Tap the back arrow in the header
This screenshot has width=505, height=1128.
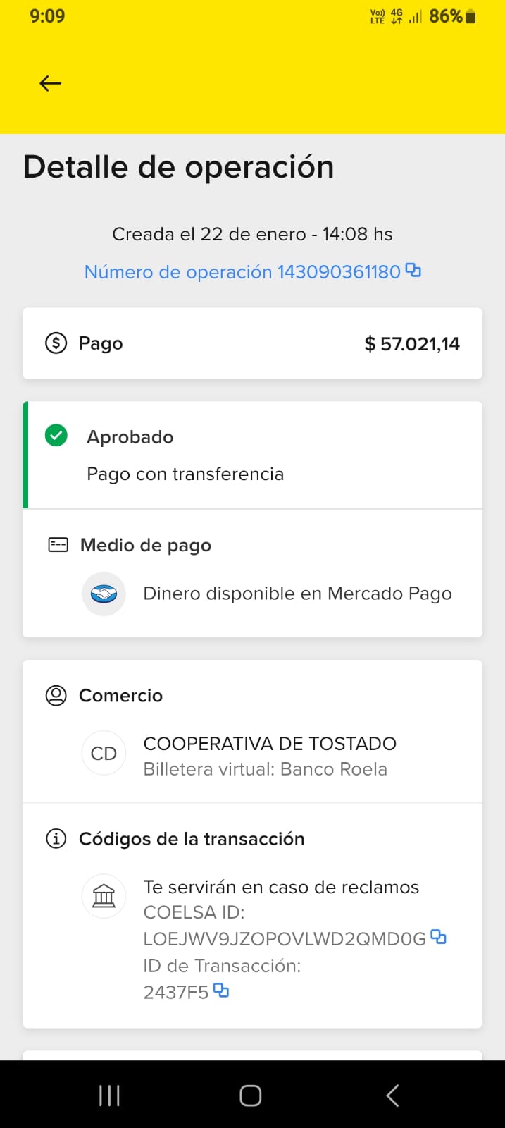point(50,84)
